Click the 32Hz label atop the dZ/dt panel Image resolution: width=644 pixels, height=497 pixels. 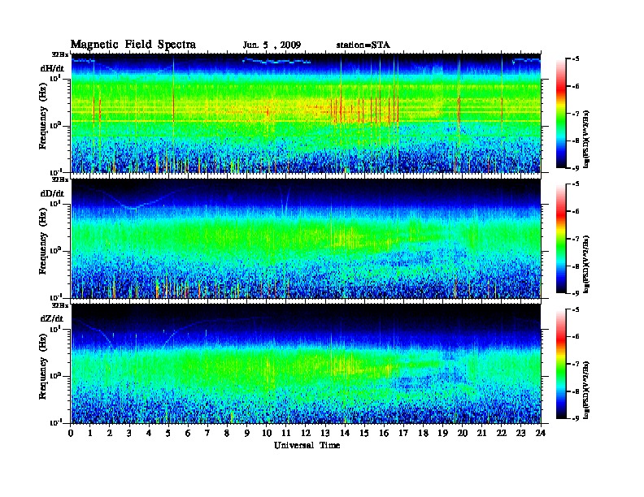click(60, 305)
